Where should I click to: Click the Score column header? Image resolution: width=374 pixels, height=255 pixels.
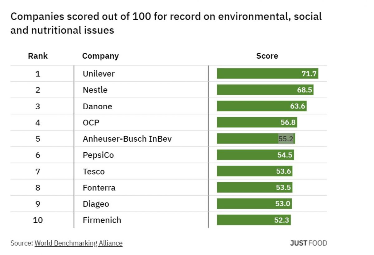pyautogui.click(x=267, y=56)
